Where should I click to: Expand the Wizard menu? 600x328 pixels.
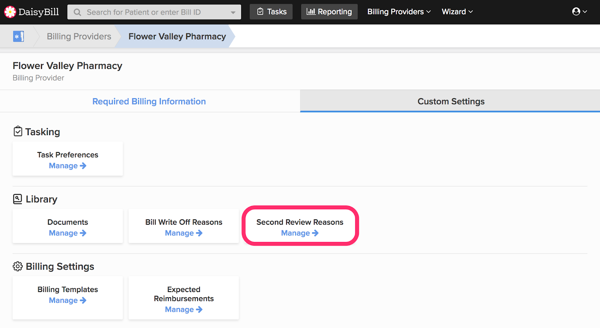(457, 12)
